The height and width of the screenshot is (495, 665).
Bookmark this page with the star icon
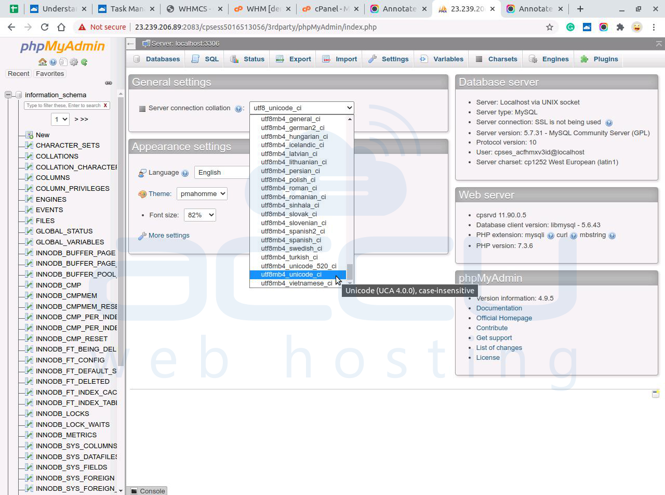point(550,27)
